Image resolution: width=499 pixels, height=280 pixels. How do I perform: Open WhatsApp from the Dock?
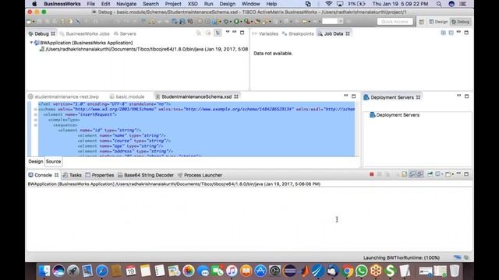pyautogui.click(x=362, y=271)
